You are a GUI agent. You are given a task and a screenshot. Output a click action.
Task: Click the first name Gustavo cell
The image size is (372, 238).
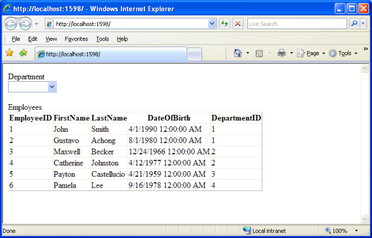click(x=72, y=140)
